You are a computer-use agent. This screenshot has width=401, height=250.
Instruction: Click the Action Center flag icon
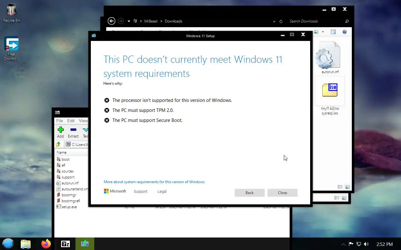pos(351,244)
